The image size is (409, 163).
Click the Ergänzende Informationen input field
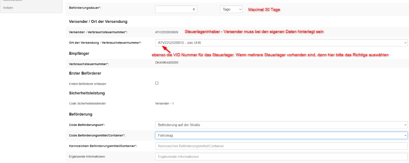point(281,156)
